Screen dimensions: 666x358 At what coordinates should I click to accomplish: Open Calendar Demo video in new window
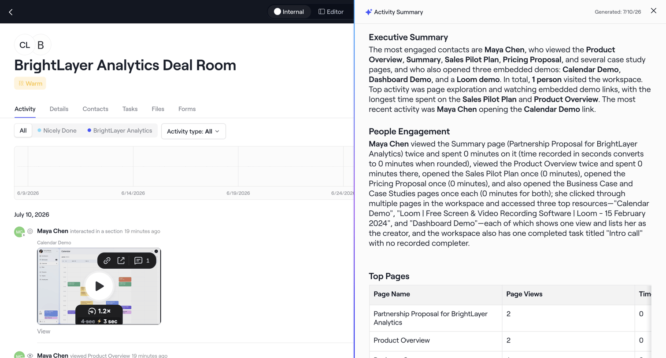[x=121, y=260]
